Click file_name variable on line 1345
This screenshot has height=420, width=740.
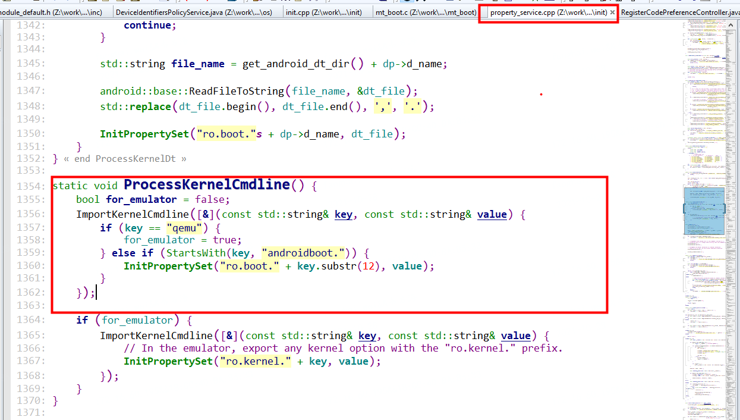click(x=198, y=64)
